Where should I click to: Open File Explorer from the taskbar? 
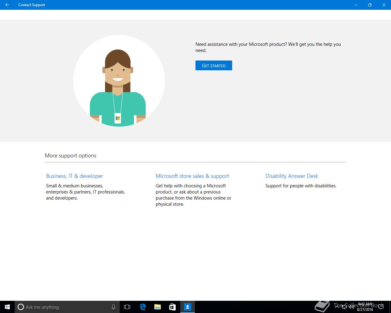[x=157, y=307]
